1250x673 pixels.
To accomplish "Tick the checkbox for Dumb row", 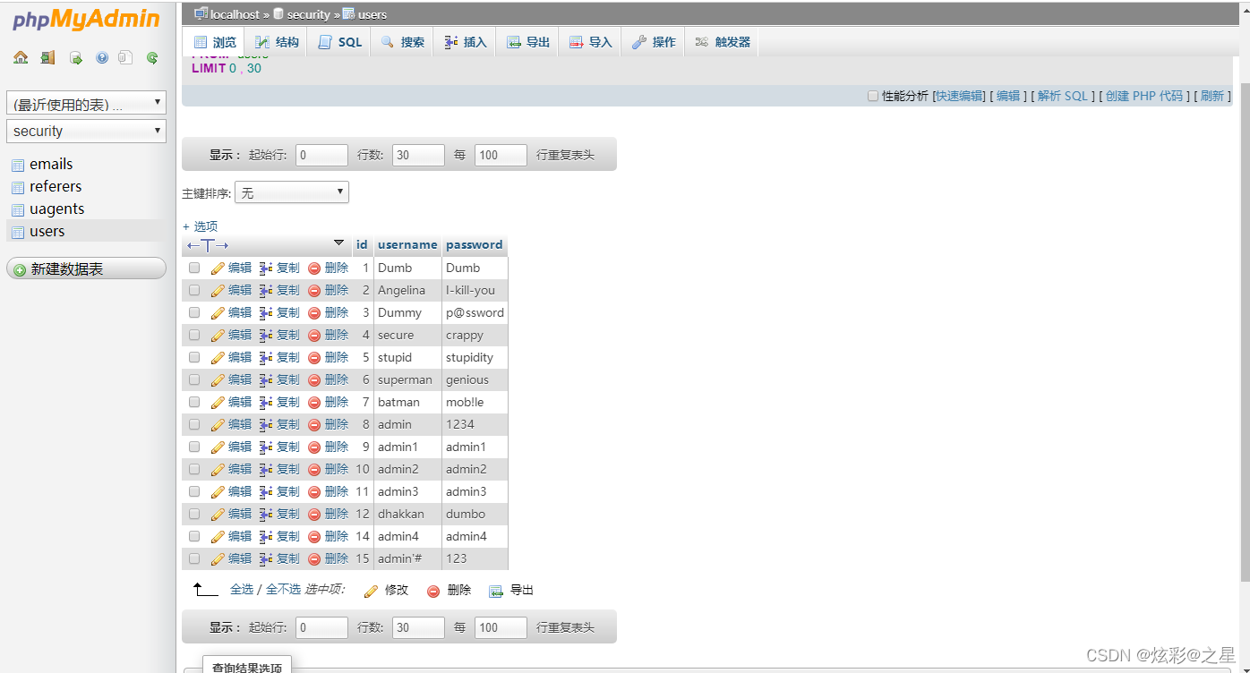I will (x=194, y=268).
